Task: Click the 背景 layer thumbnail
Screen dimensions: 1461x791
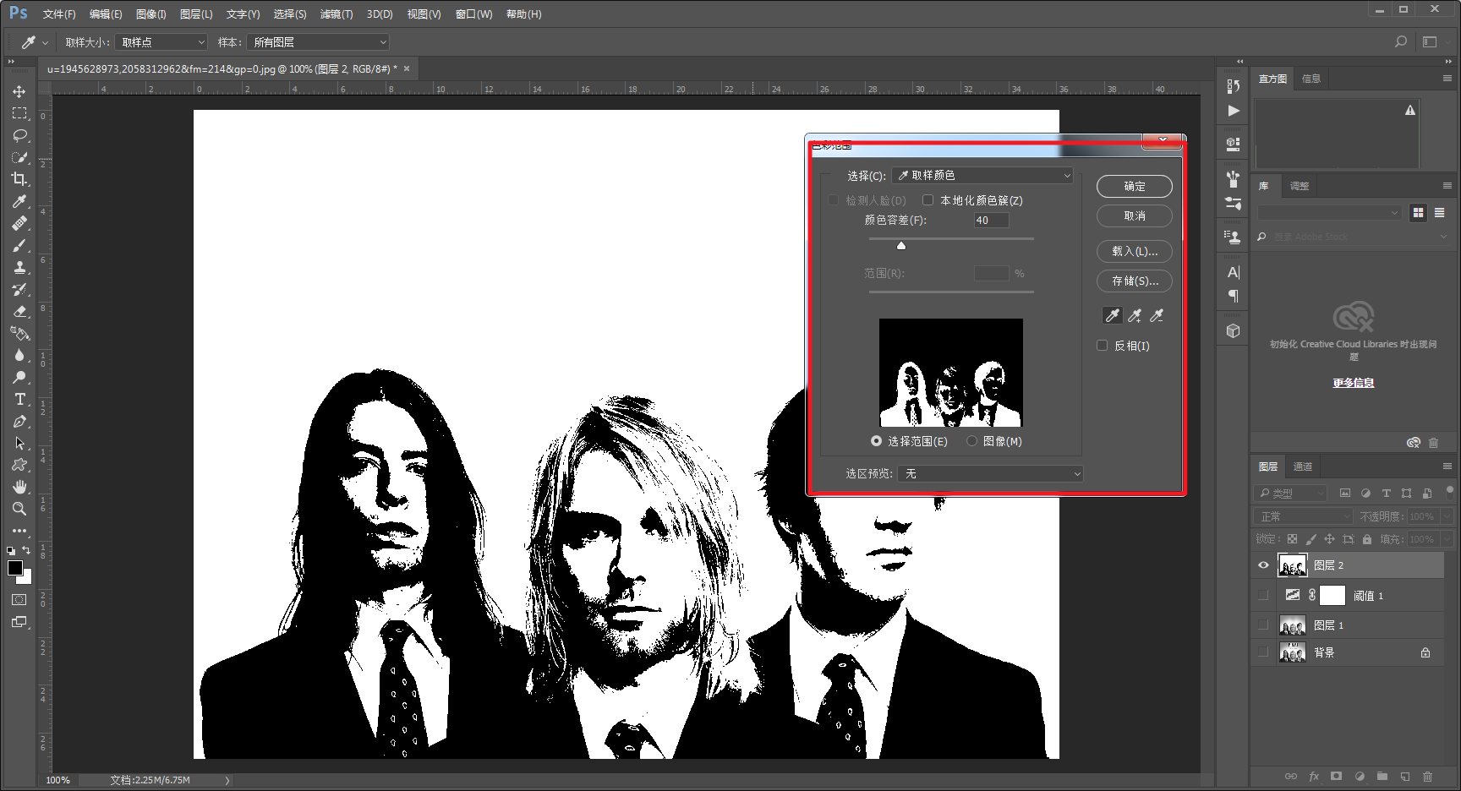Action: (x=1292, y=652)
